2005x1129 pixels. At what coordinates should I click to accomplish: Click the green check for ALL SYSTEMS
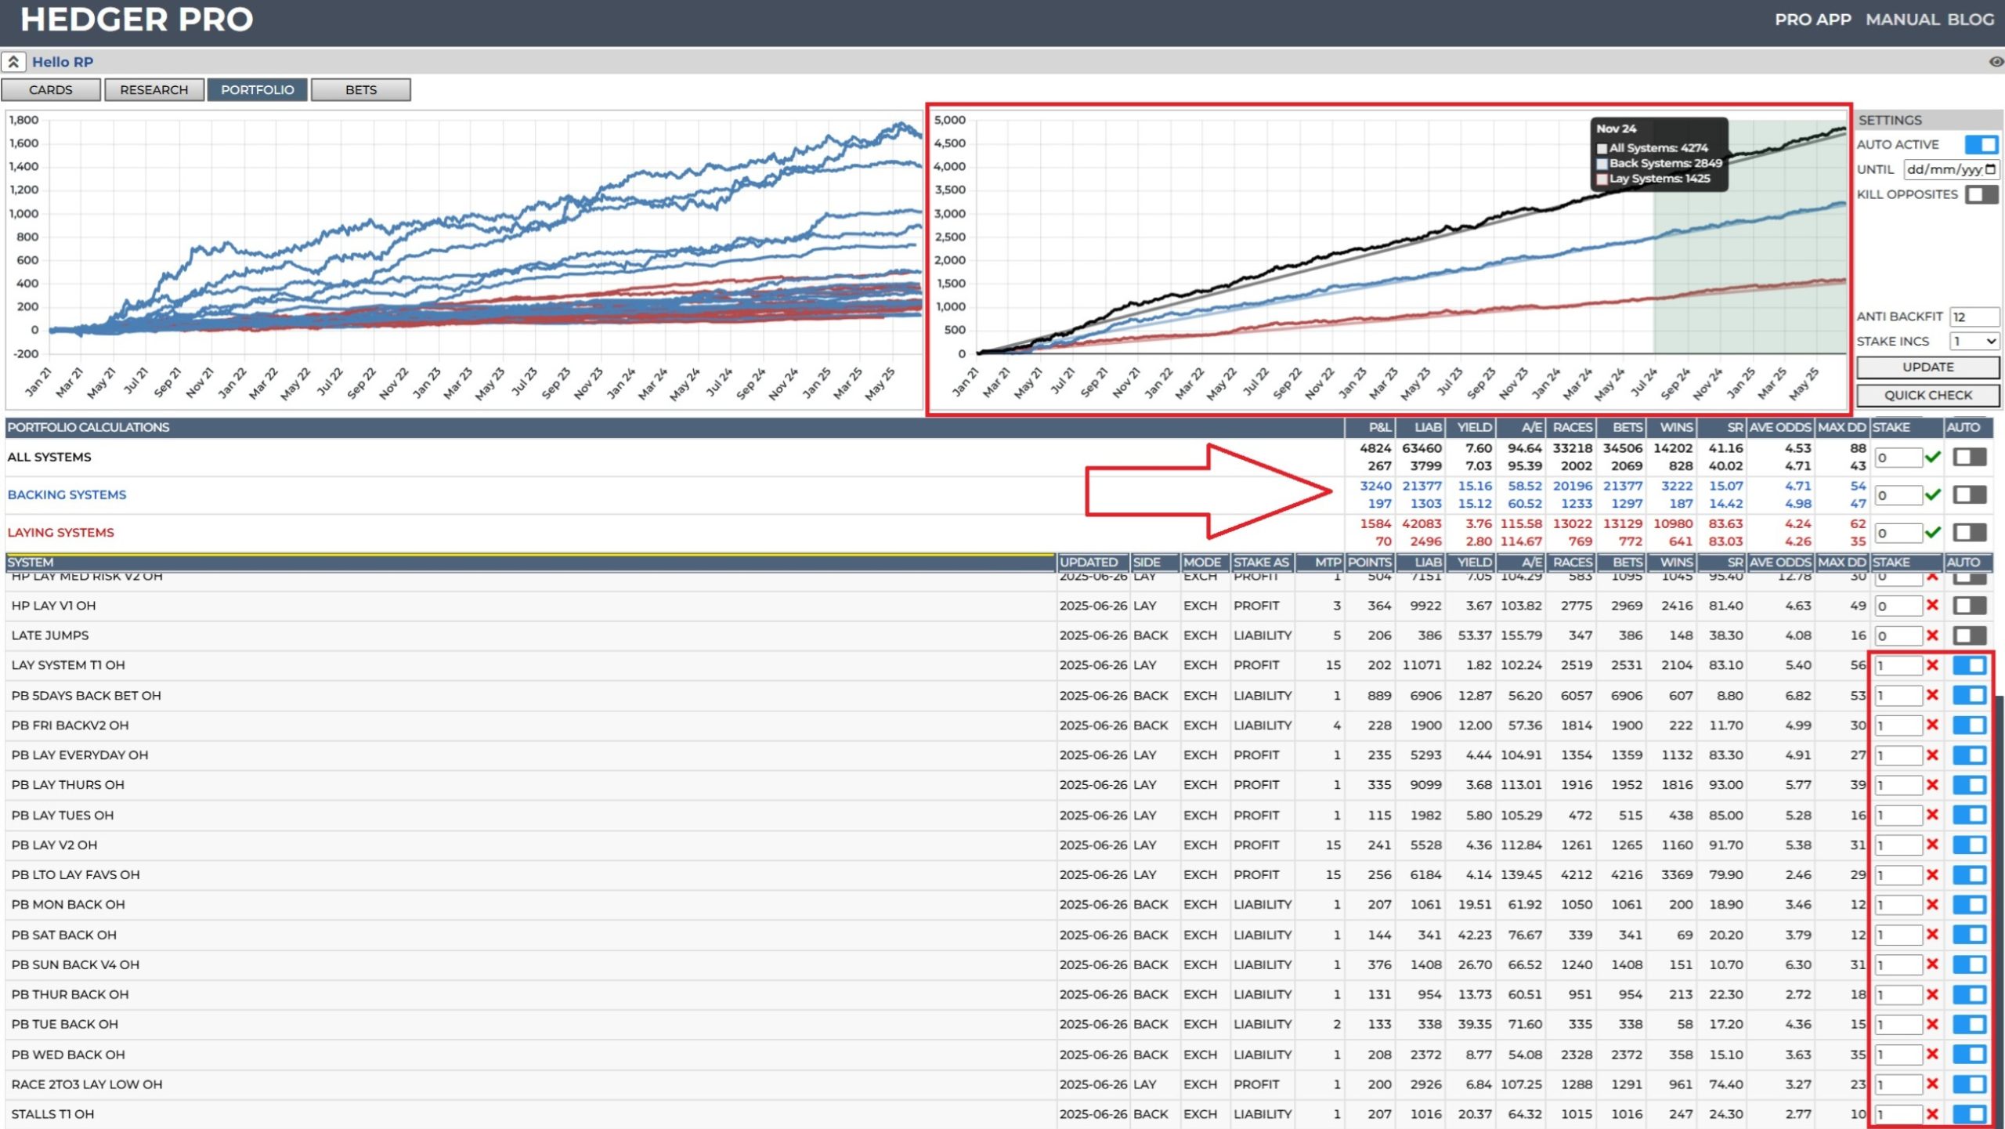pos(1933,457)
